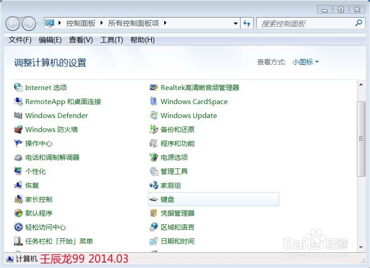Open the Windows Defender icon
This screenshot has height=268, width=370.
(x=18, y=115)
